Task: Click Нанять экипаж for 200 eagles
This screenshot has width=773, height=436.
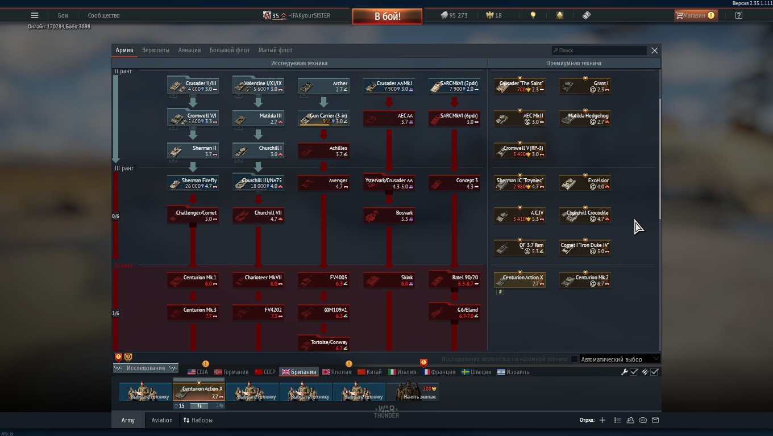Action: coord(412,392)
